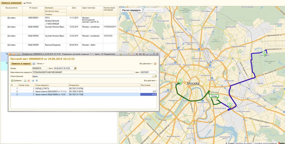Click the M+ button in dialog title bar

coord(140,54)
